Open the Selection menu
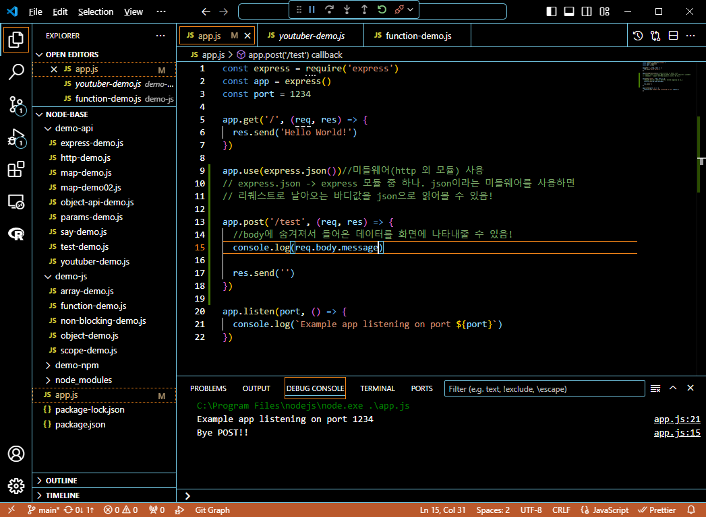Screen dimensions: 706x517 click(x=96, y=11)
